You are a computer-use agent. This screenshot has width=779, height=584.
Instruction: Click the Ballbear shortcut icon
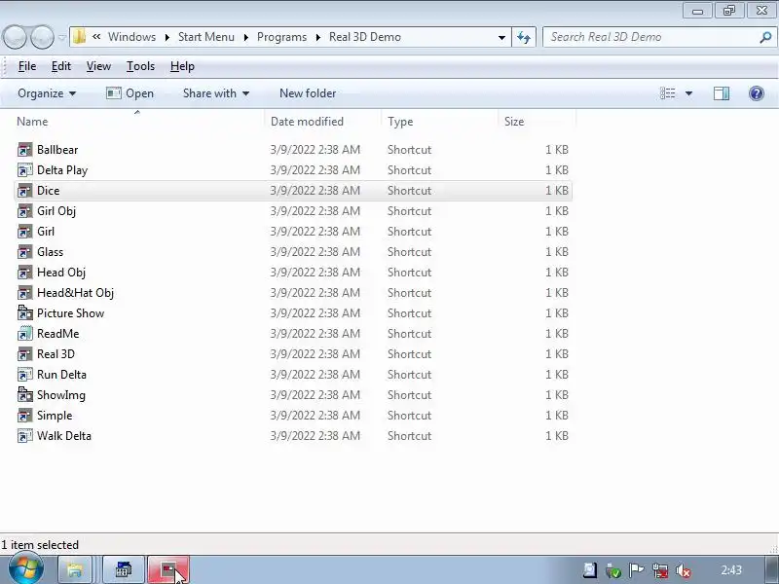[x=25, y=150]
